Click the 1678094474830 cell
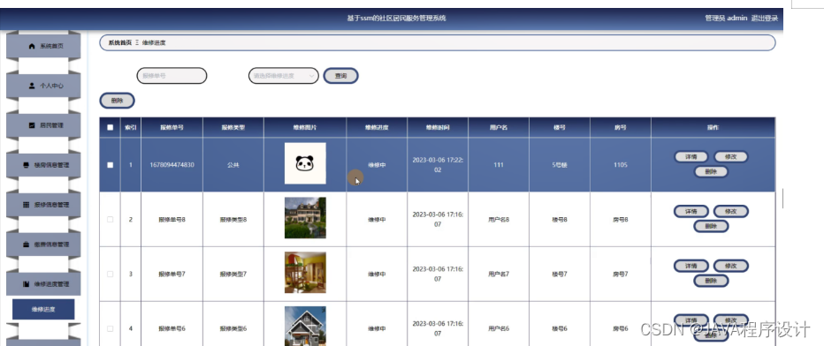 pyautogui.click(x=172, y=164)
